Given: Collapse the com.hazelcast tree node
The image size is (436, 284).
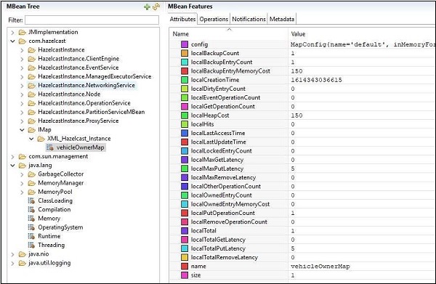Looking at the screenshot, I should pos(12,41).
